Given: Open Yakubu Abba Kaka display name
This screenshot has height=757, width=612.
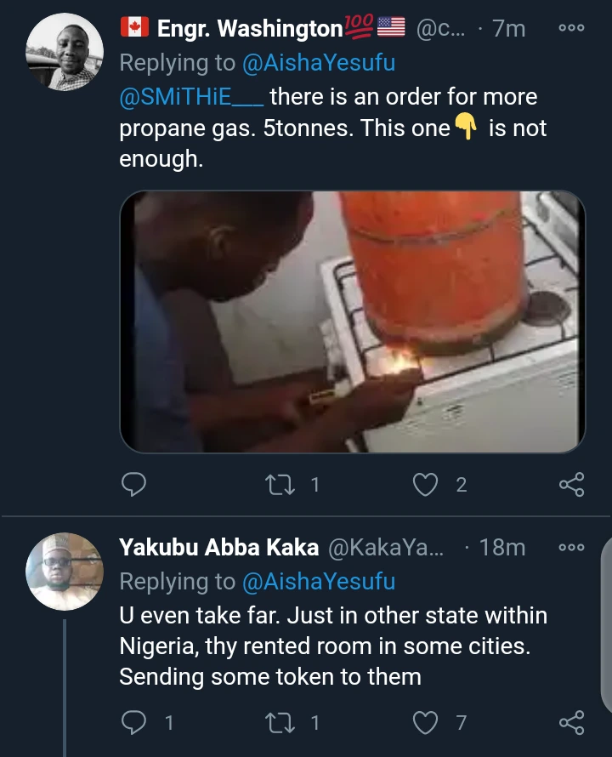Looking at the screenshot, I should pos(218,548).
